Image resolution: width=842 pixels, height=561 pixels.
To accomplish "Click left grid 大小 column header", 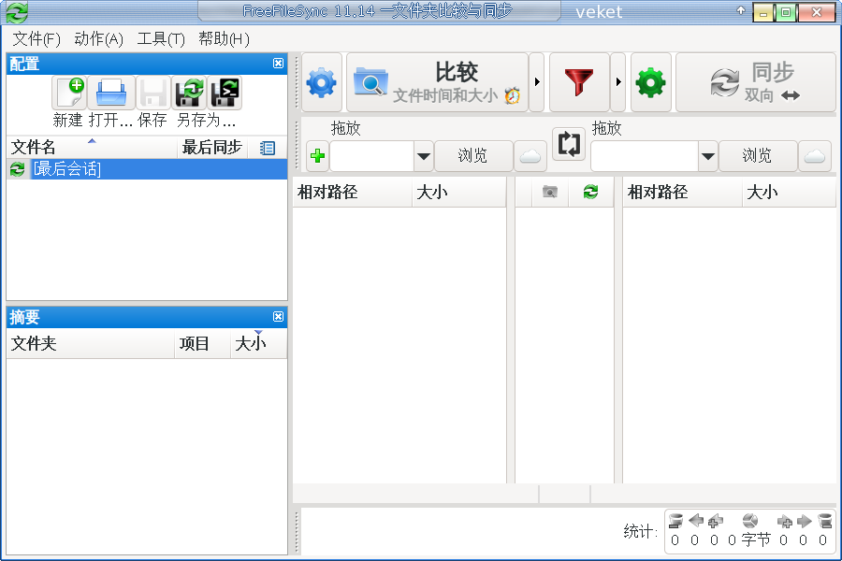I will 459,193.
